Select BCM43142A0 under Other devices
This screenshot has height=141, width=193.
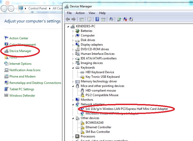pos(94,123)
